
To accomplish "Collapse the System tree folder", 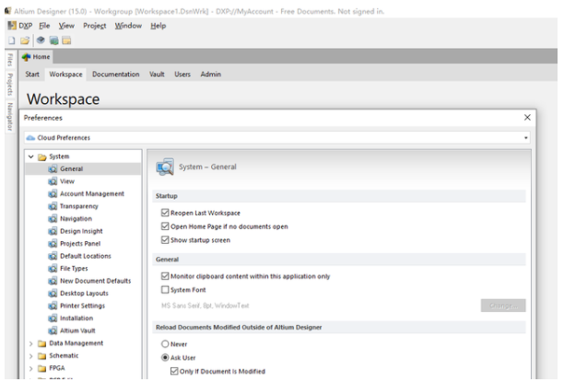I will [x=31, y=156].
